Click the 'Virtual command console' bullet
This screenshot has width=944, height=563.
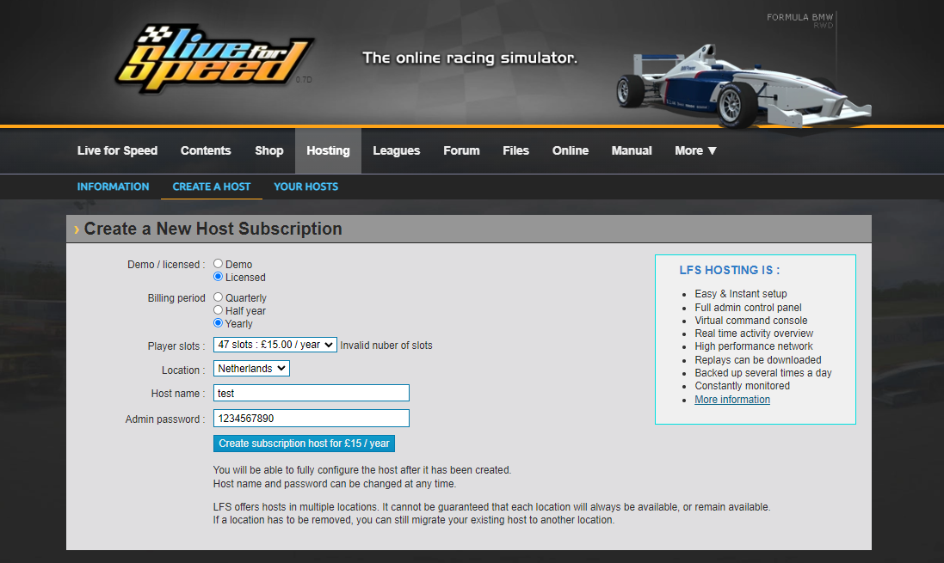click(750, 321)
